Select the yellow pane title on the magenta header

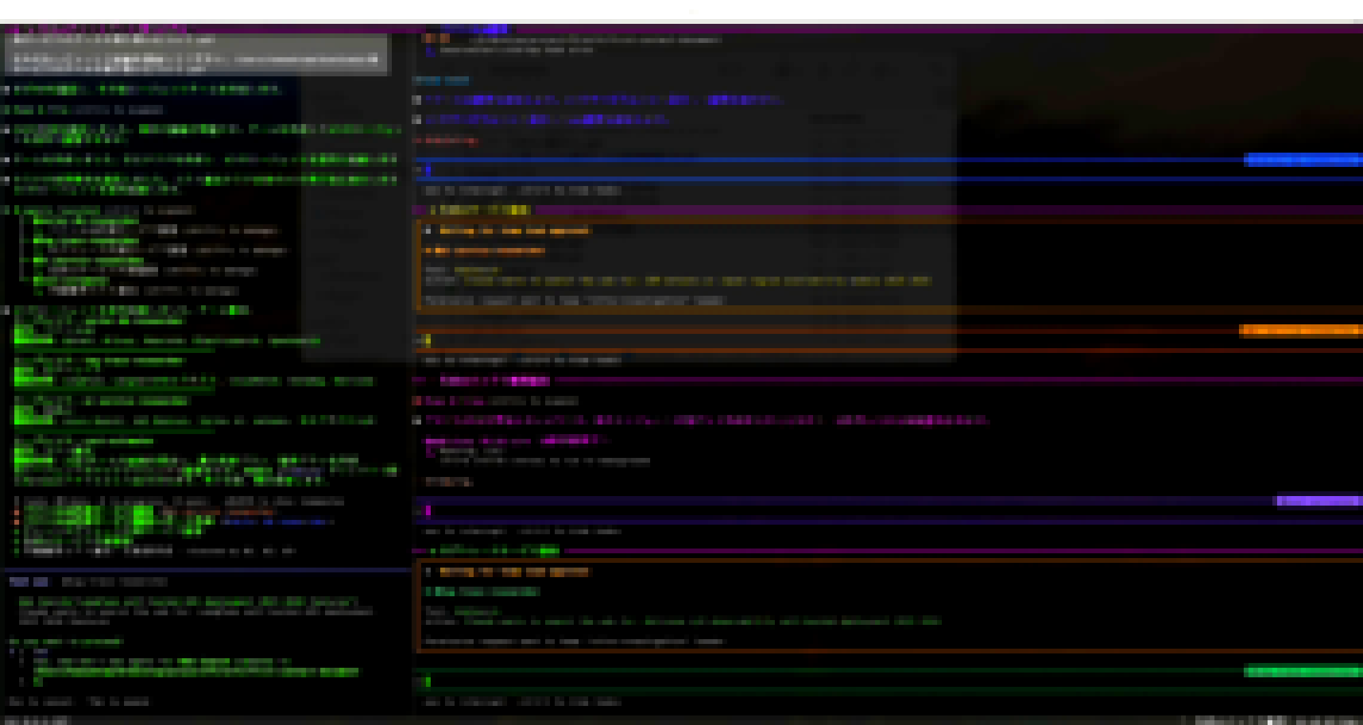484,210
